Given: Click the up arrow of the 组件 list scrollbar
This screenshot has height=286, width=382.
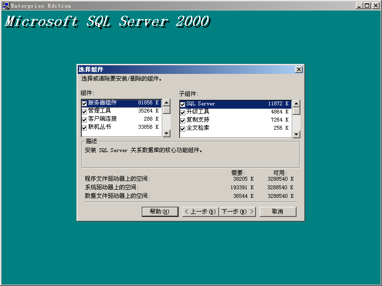Looking at the screenshot, I should (x=166, y=102).
